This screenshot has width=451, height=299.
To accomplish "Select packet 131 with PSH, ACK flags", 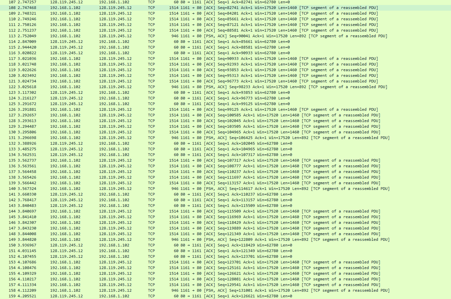I will [133, 137].
